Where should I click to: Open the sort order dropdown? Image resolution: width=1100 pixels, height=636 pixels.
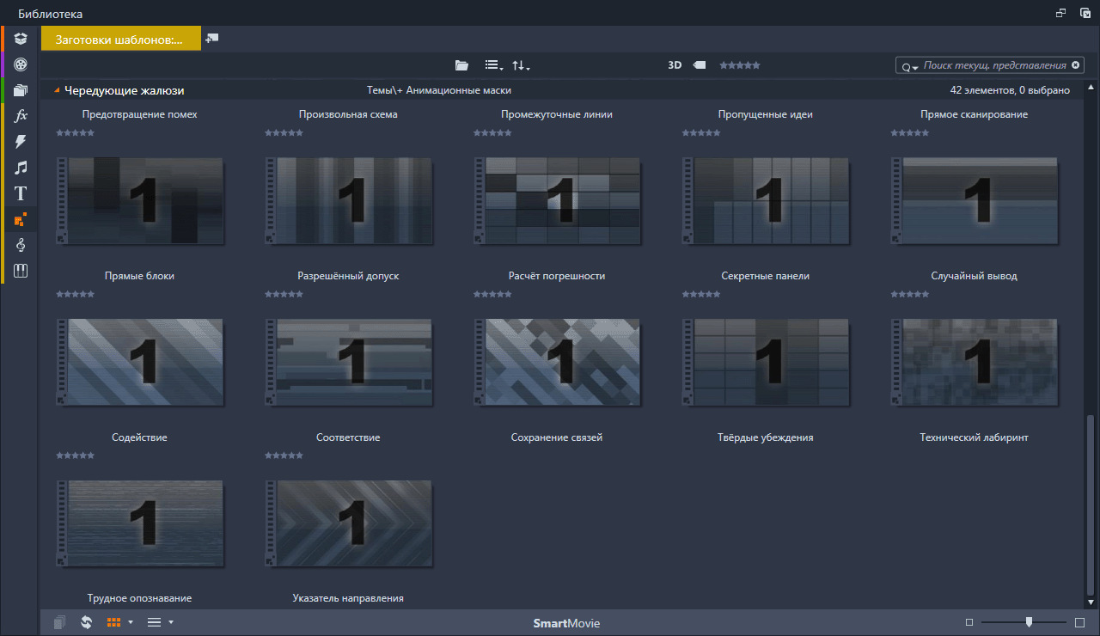tap(521, 65)
